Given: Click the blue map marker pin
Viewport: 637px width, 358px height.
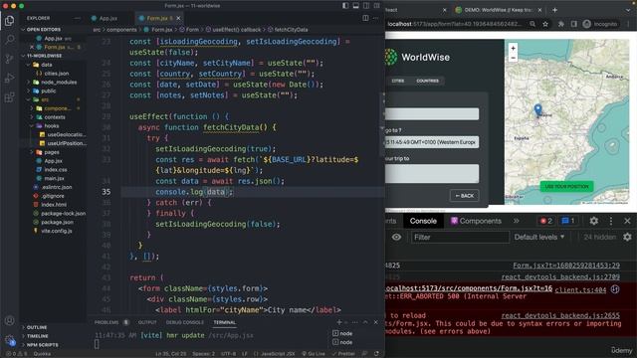Looking at the screenshot, I should point(537,109).
